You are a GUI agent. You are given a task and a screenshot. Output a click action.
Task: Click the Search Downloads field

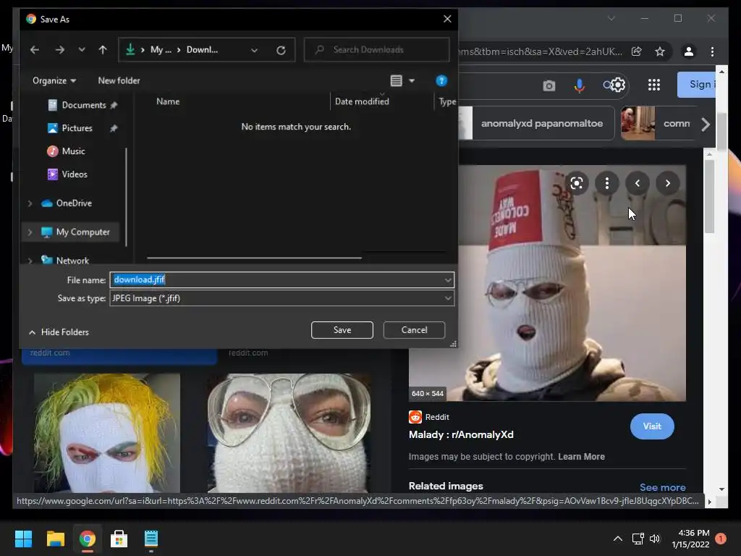click(376, 50)
